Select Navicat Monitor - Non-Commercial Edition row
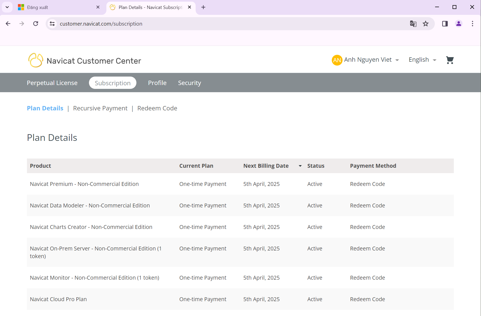This screenshot has width=481, height=316. tap(240, 278)
